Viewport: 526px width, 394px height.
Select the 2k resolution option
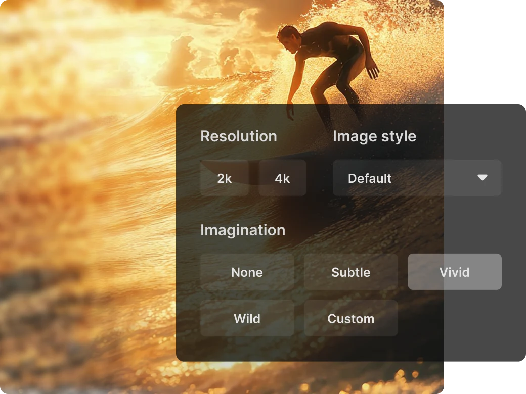click(224, 178)
